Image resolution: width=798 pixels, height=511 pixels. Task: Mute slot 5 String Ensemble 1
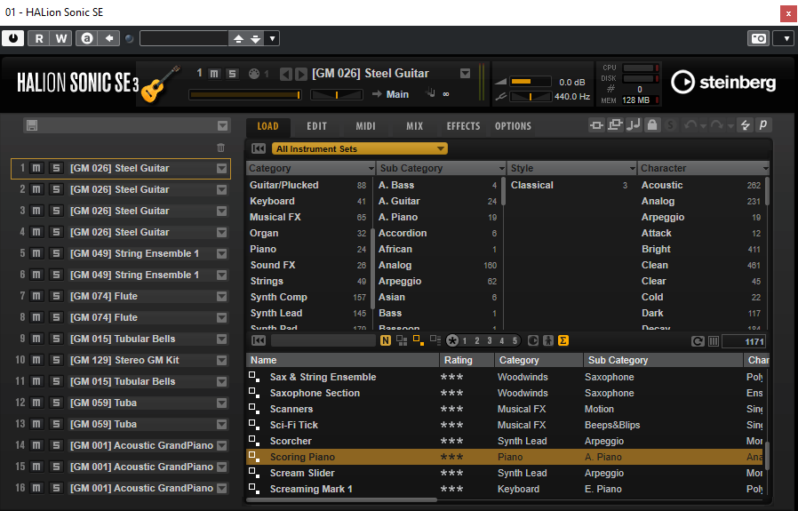36,253
